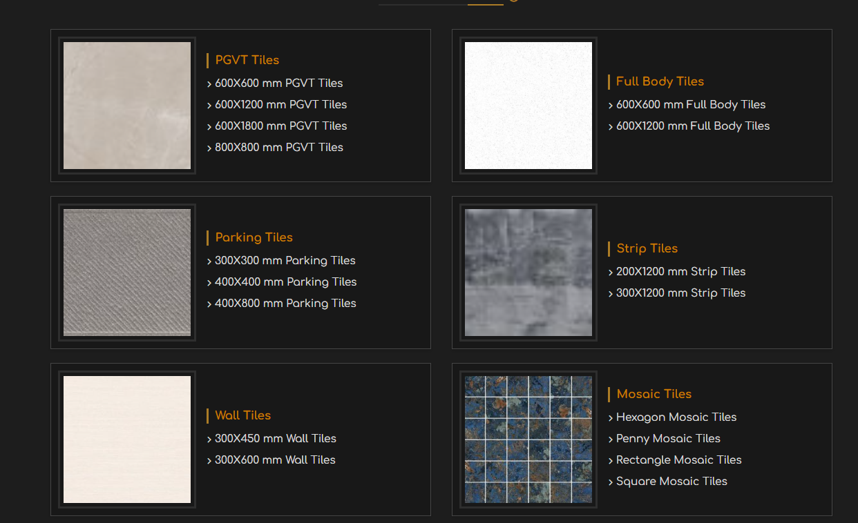This screenshot has width=858, height=523.
Task: Select 600X1800 mm PGVT Tiles
Action: pos(280,126)
